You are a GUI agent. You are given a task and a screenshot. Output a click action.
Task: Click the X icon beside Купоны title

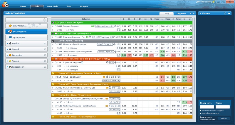coord(201,13)
